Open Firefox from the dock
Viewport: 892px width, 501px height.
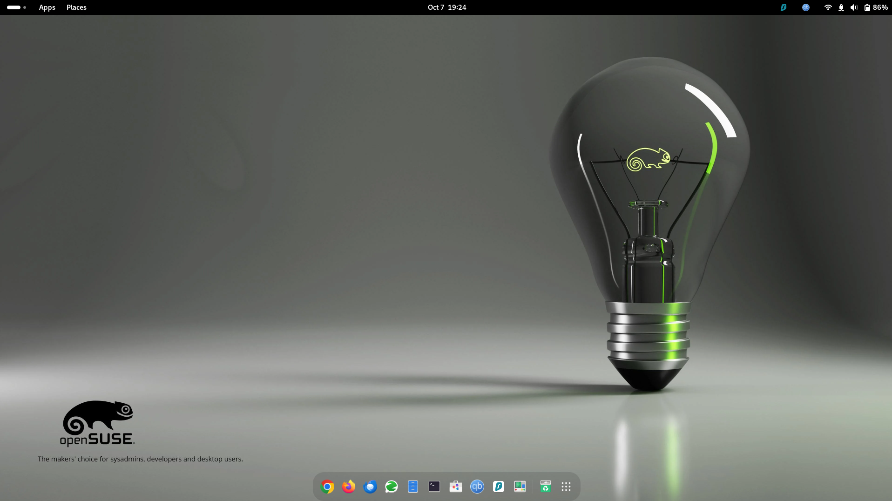tap(349, 487)
